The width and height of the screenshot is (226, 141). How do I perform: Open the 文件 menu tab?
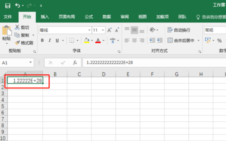[8, 17]
